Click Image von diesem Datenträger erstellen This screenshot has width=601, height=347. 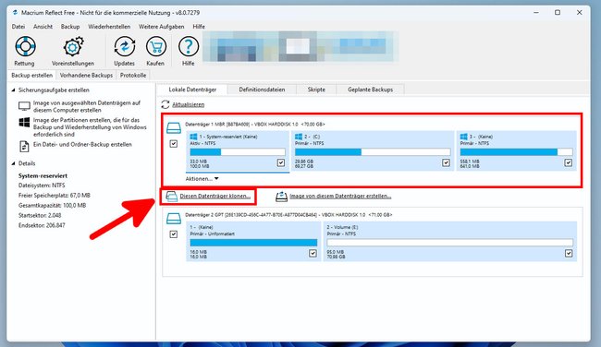click(x=340, y=197)
